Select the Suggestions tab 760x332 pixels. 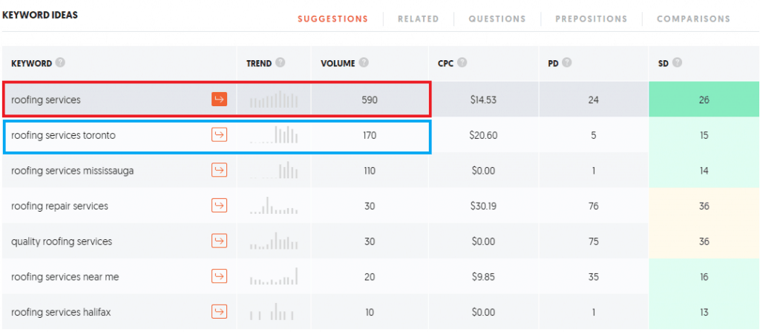[x=333, y=19]
